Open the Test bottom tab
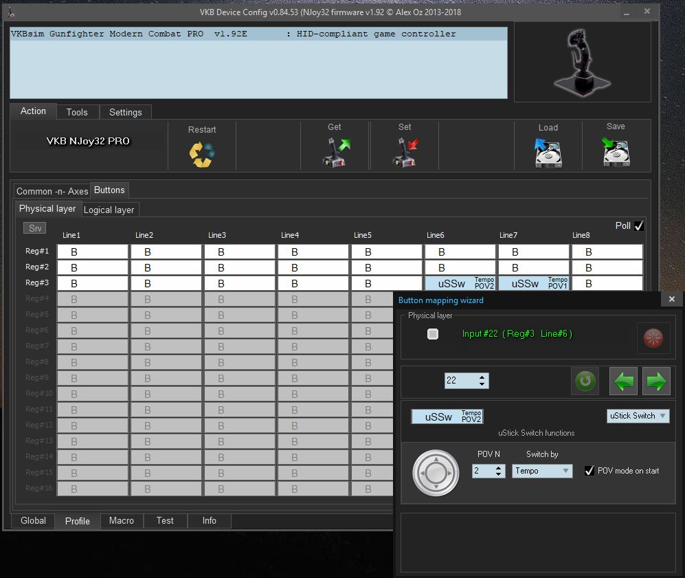The width and height of the screenshot is (685, 578). (x=165, y=521)
